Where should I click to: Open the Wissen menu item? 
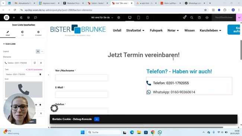tap(190, 30)
